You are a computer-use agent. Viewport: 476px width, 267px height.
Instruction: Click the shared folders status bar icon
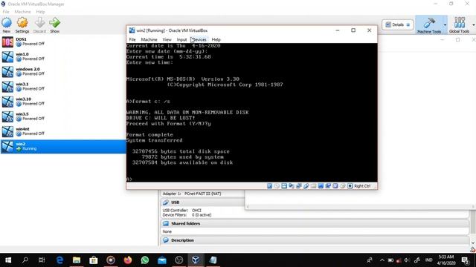coord(313,186)
